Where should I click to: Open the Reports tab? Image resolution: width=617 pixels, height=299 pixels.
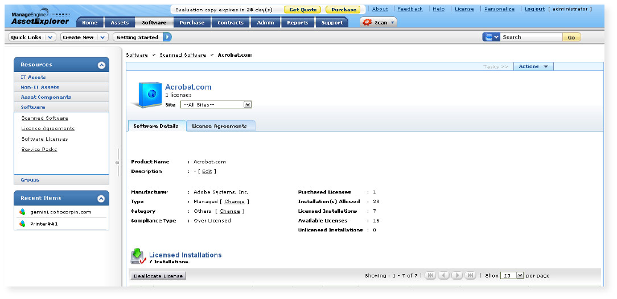pyautogui.click(x=298, y=23)
